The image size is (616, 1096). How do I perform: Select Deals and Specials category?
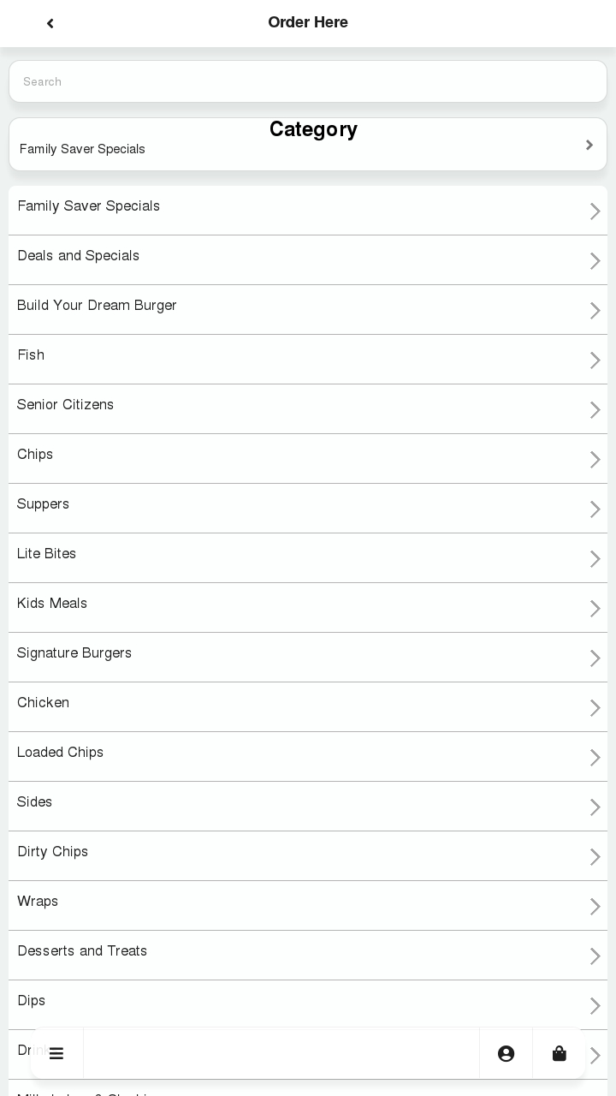79,256
